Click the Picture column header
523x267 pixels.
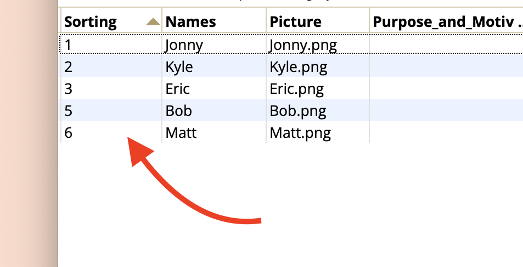tap(318, 20)
